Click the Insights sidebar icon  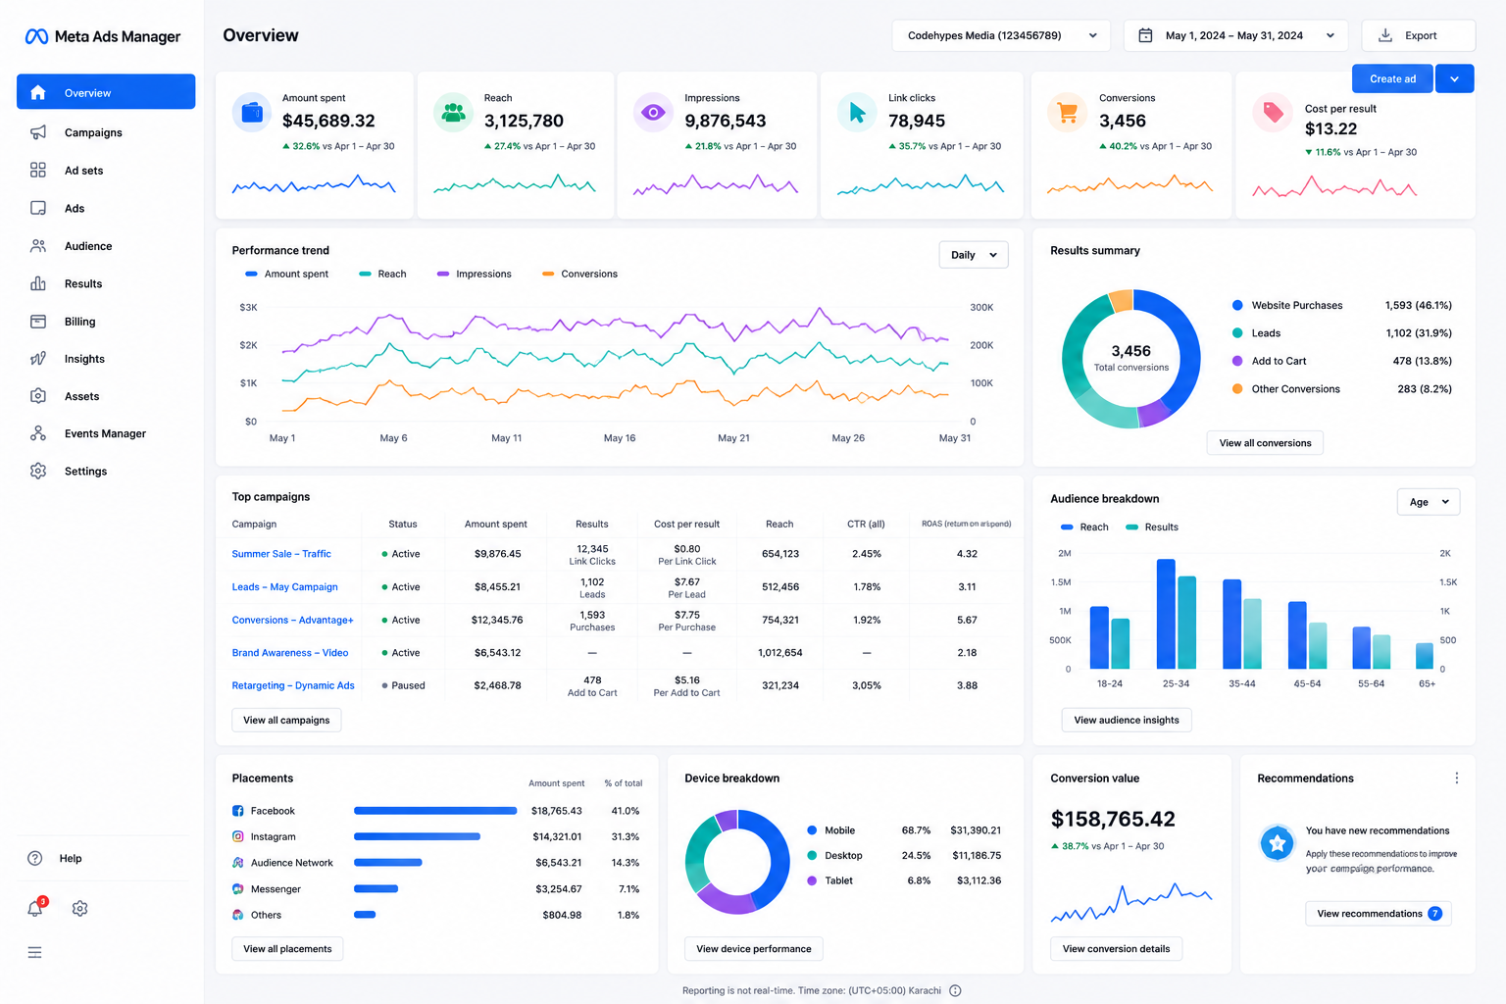coord(38,359)
